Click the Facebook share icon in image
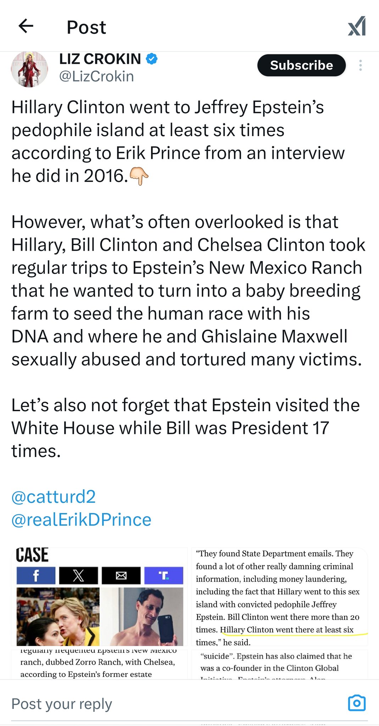 [36, 575]
